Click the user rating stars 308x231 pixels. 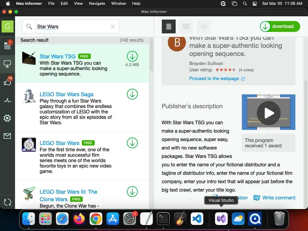click(226, 70)
